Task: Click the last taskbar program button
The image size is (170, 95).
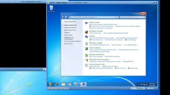Action: (x=83, y=84)
